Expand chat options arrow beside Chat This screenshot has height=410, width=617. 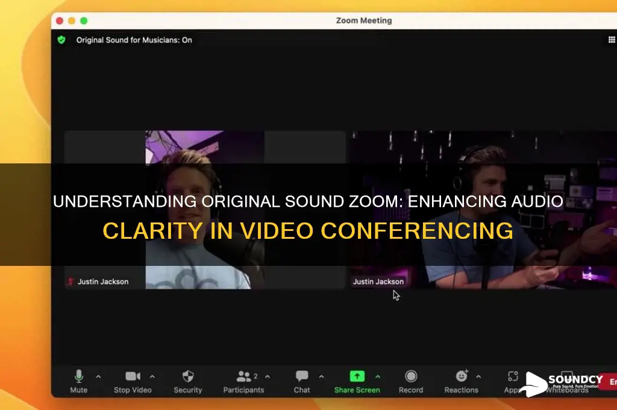322,377
